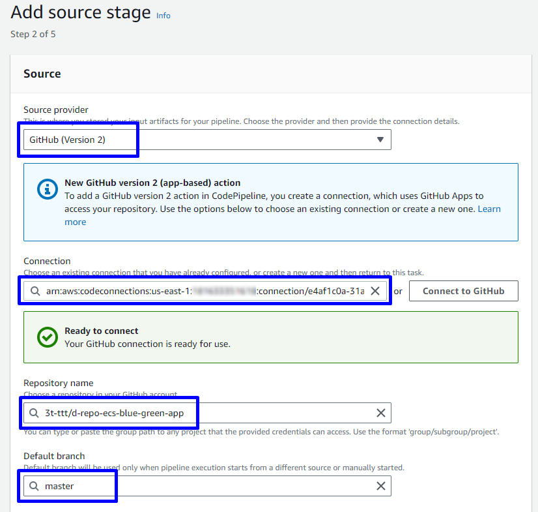Click the search icon in Connection field
Screen dimensions: 538x512
[x=35, y=291]
